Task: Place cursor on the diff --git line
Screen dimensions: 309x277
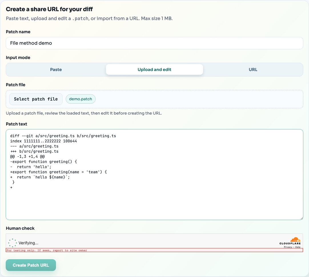Action: click(x=63, y=136)
